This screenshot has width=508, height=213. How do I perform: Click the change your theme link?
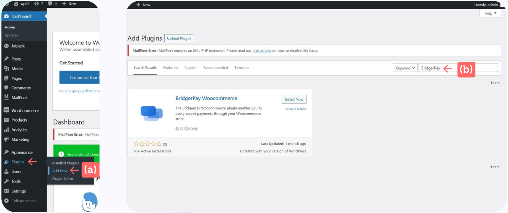(x=82, y=91)
